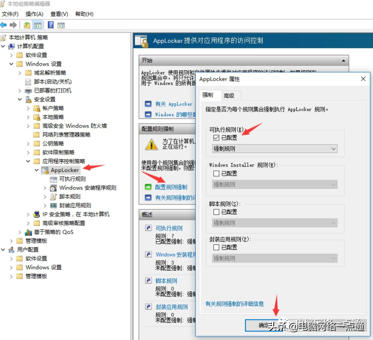This screenshot has width=373, height=340.
Task: Click the green arrow icon beside 配置规则强制
Action: point(148,187)
